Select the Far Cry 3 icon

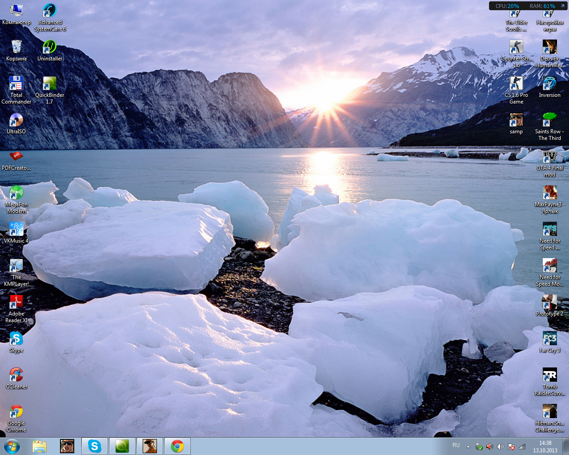coord(550,342)
